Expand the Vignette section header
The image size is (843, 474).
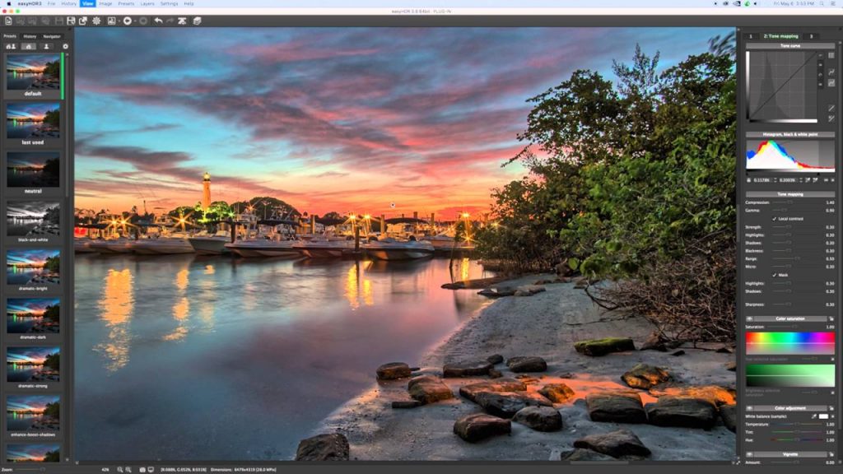click(x=789, y=454)
